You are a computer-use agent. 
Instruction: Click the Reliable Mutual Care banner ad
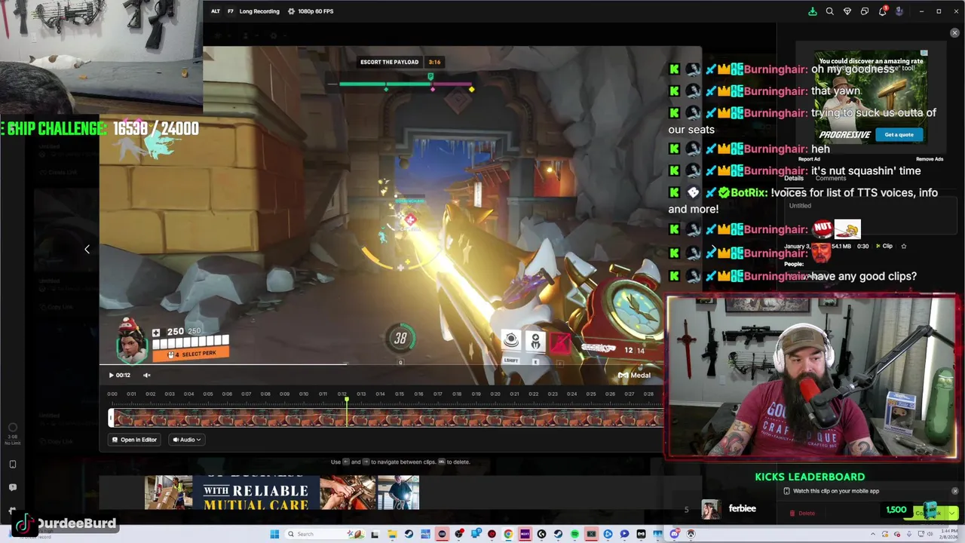coord(282,492)
